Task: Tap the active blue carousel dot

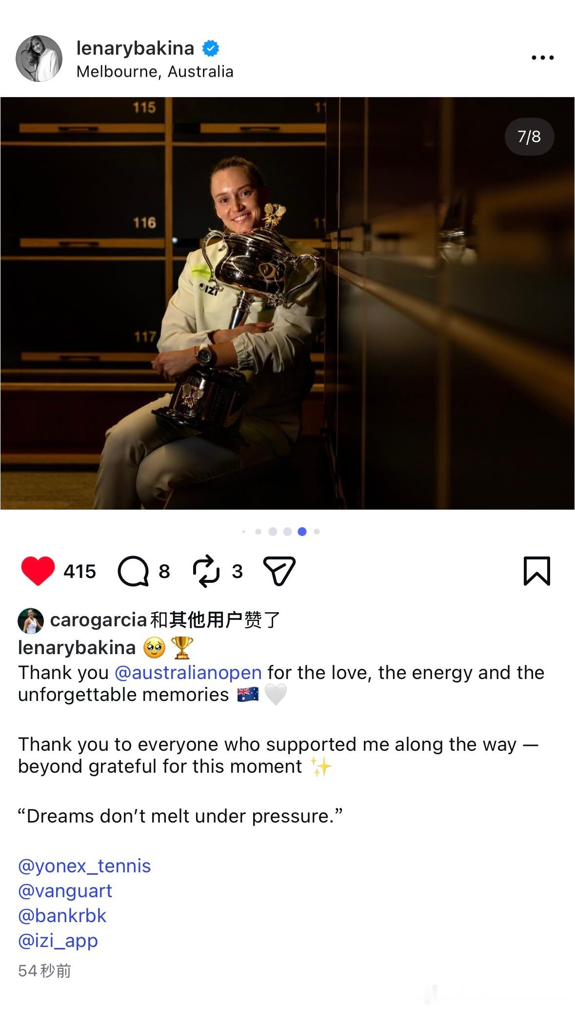Action: [x=302, y=532]
